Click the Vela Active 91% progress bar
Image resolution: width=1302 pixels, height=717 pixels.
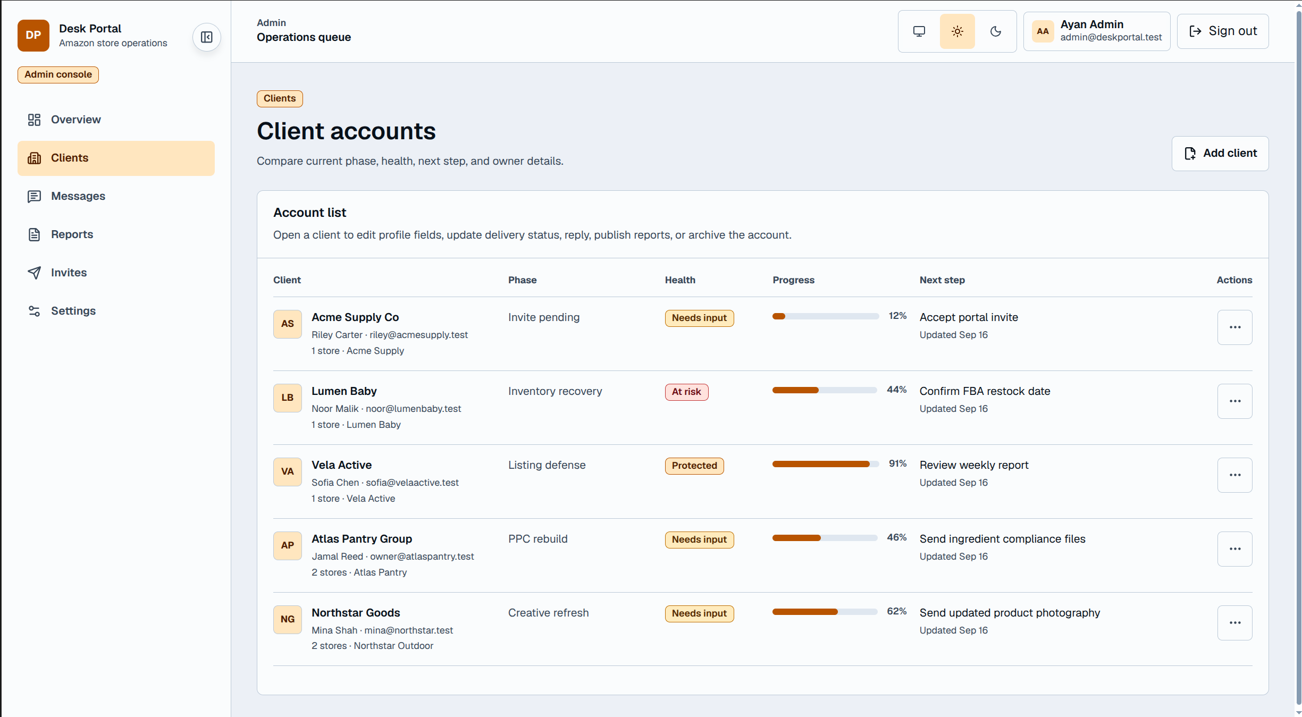point(825,464)
